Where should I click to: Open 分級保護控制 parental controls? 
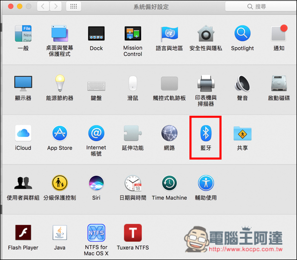coord(60,183)
